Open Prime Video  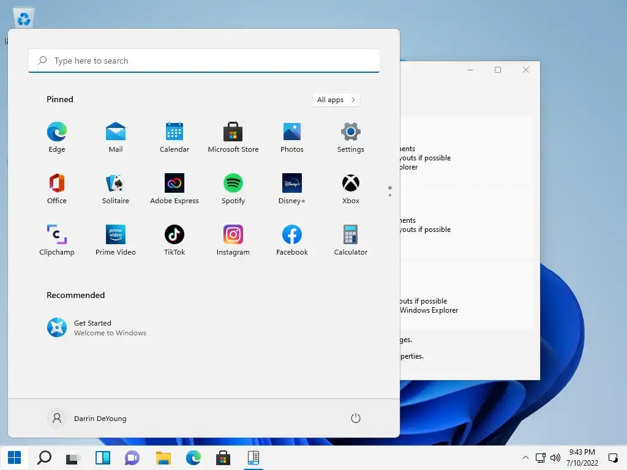pyautogui.click(x=116, y=240)
